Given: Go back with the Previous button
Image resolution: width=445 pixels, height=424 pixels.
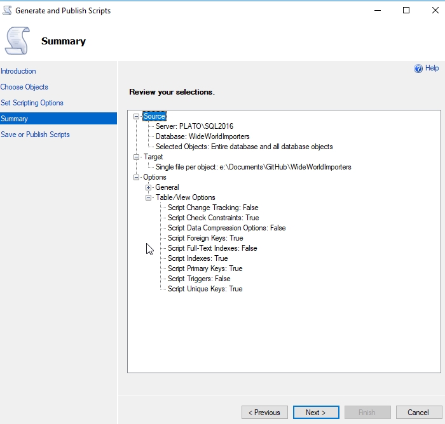Looking at the screenshot, I should tap(264, 413).
